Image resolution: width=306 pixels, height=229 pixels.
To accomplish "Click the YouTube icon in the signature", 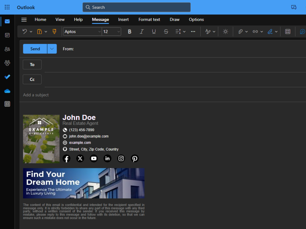I will 94,158.
